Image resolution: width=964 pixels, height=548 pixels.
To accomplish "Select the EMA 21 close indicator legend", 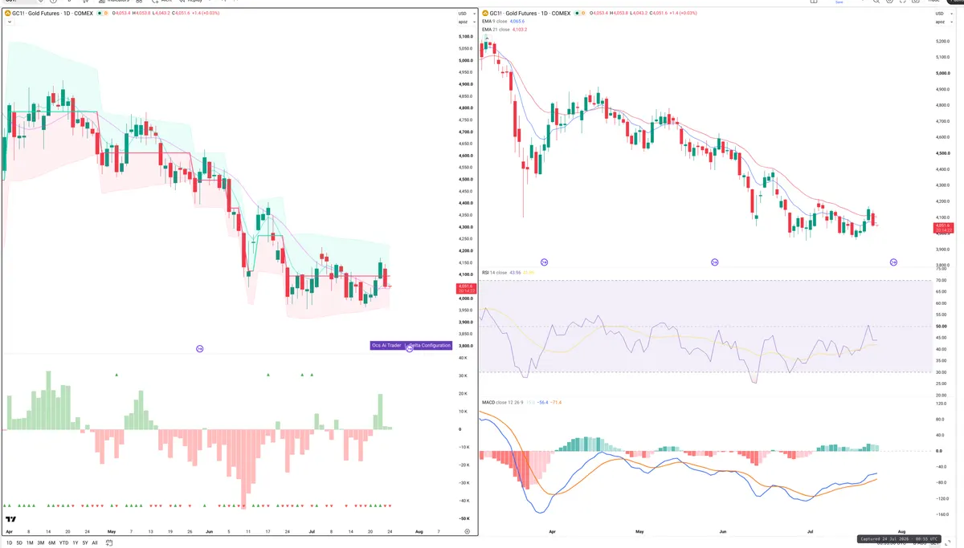I will pyautogui.click(x=497, y=29).
